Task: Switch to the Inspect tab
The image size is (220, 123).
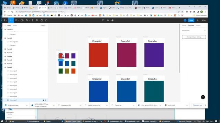Action: click(x=198, y=25)
